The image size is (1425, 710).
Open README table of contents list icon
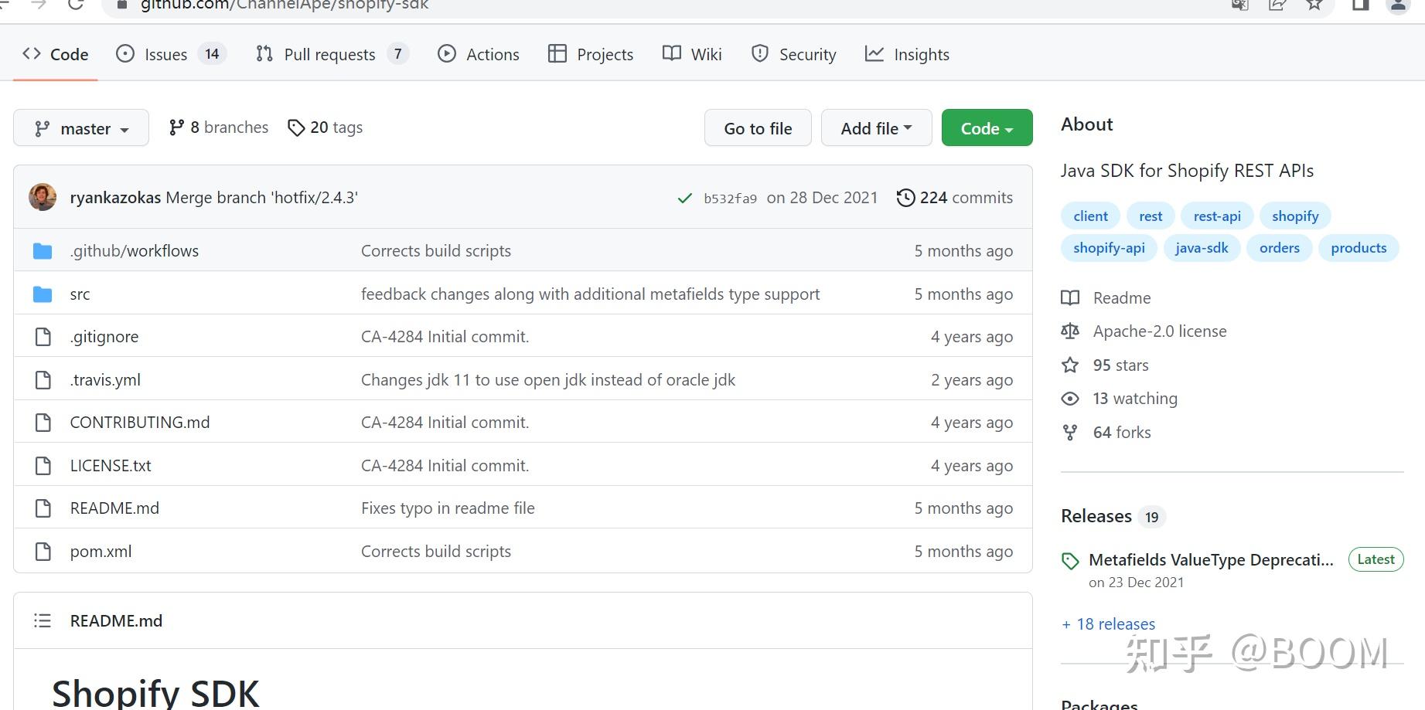(43, 620)
